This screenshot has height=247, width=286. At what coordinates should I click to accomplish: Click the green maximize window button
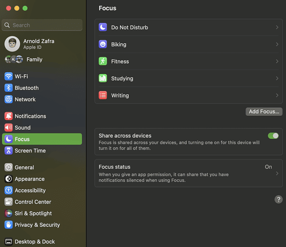tap(25, 8)
